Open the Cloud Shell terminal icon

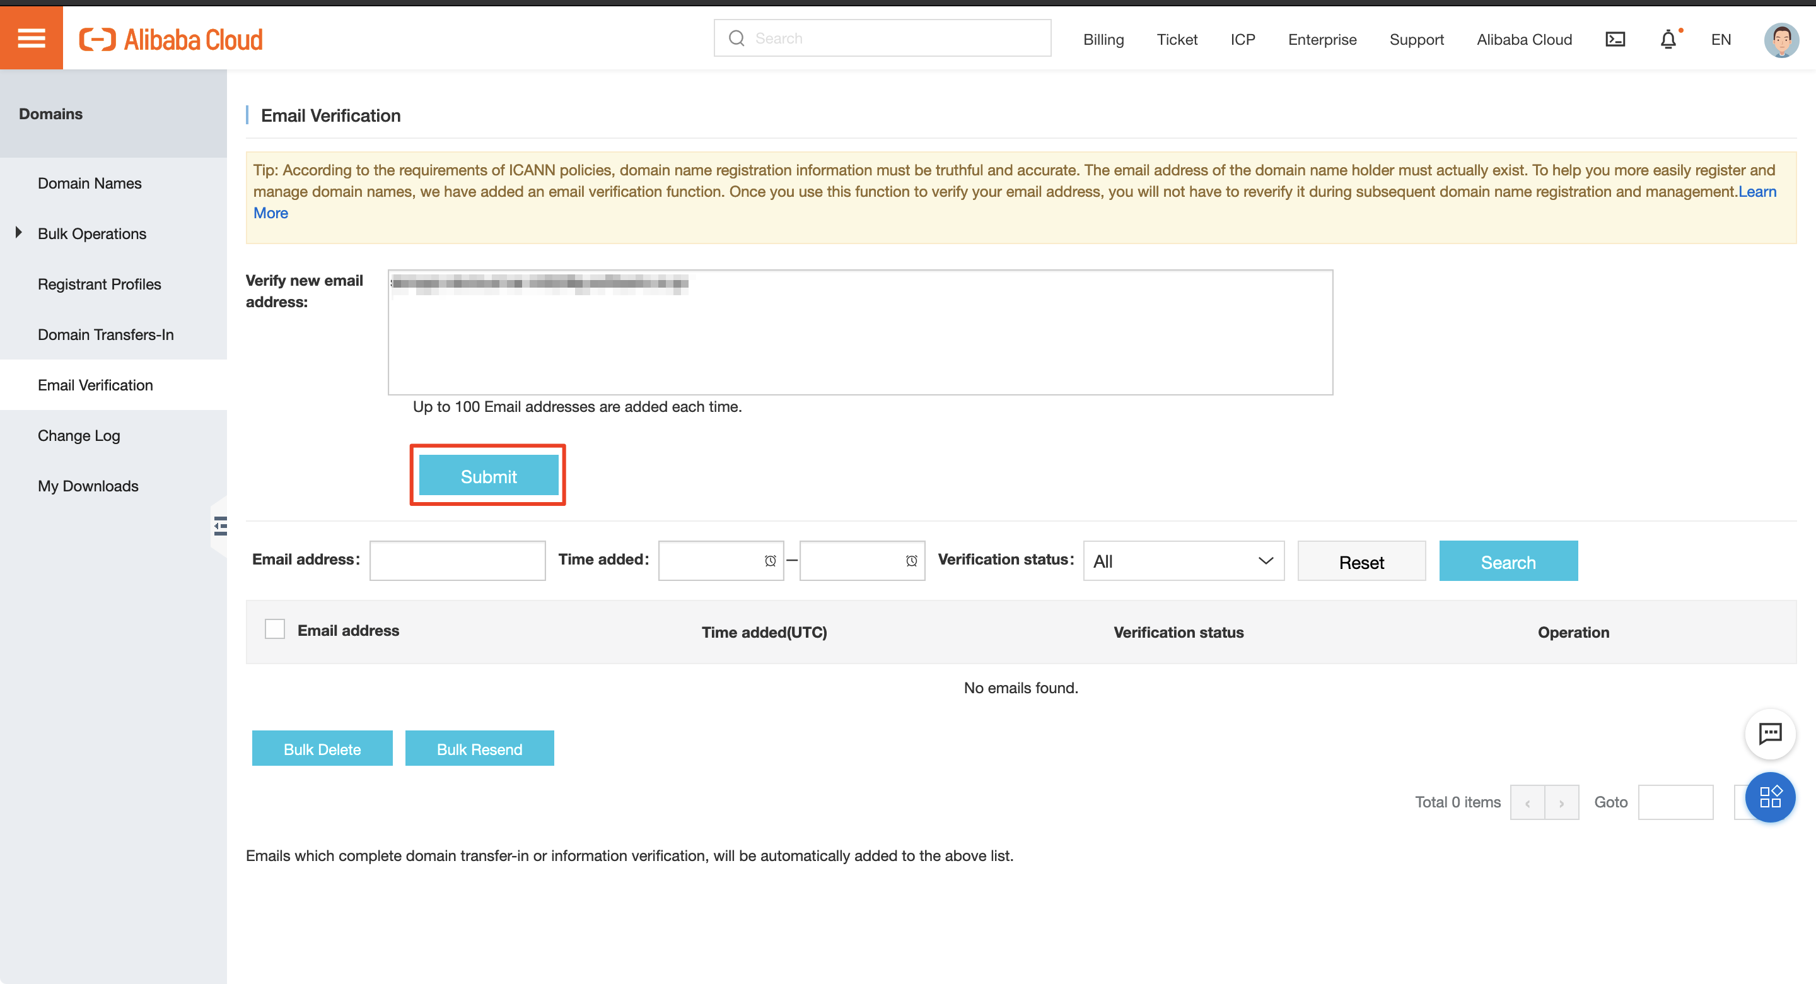point(1615,40)
